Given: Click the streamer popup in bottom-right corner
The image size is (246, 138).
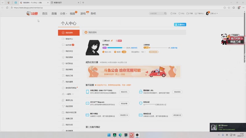Looking at the screenshot, I should click(228, 127).
